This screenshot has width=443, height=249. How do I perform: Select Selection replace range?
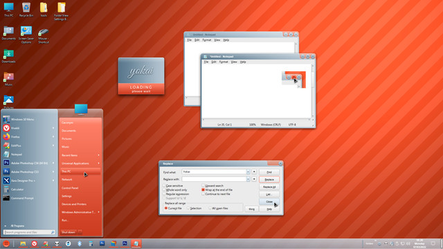[194, 208]
